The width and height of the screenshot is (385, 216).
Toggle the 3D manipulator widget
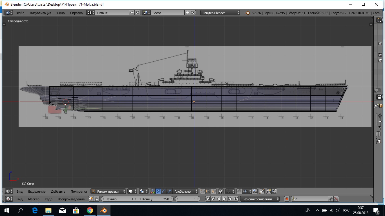pos(152,192)
